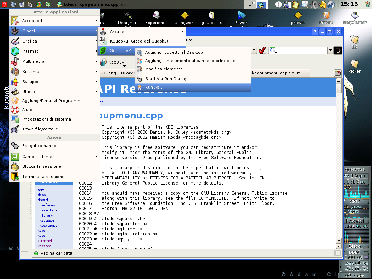The height and width of the screenshot is (279, 372).
Task: Open Aggiungi/Rimuovi Programmi
Action: tap(54, 101)
